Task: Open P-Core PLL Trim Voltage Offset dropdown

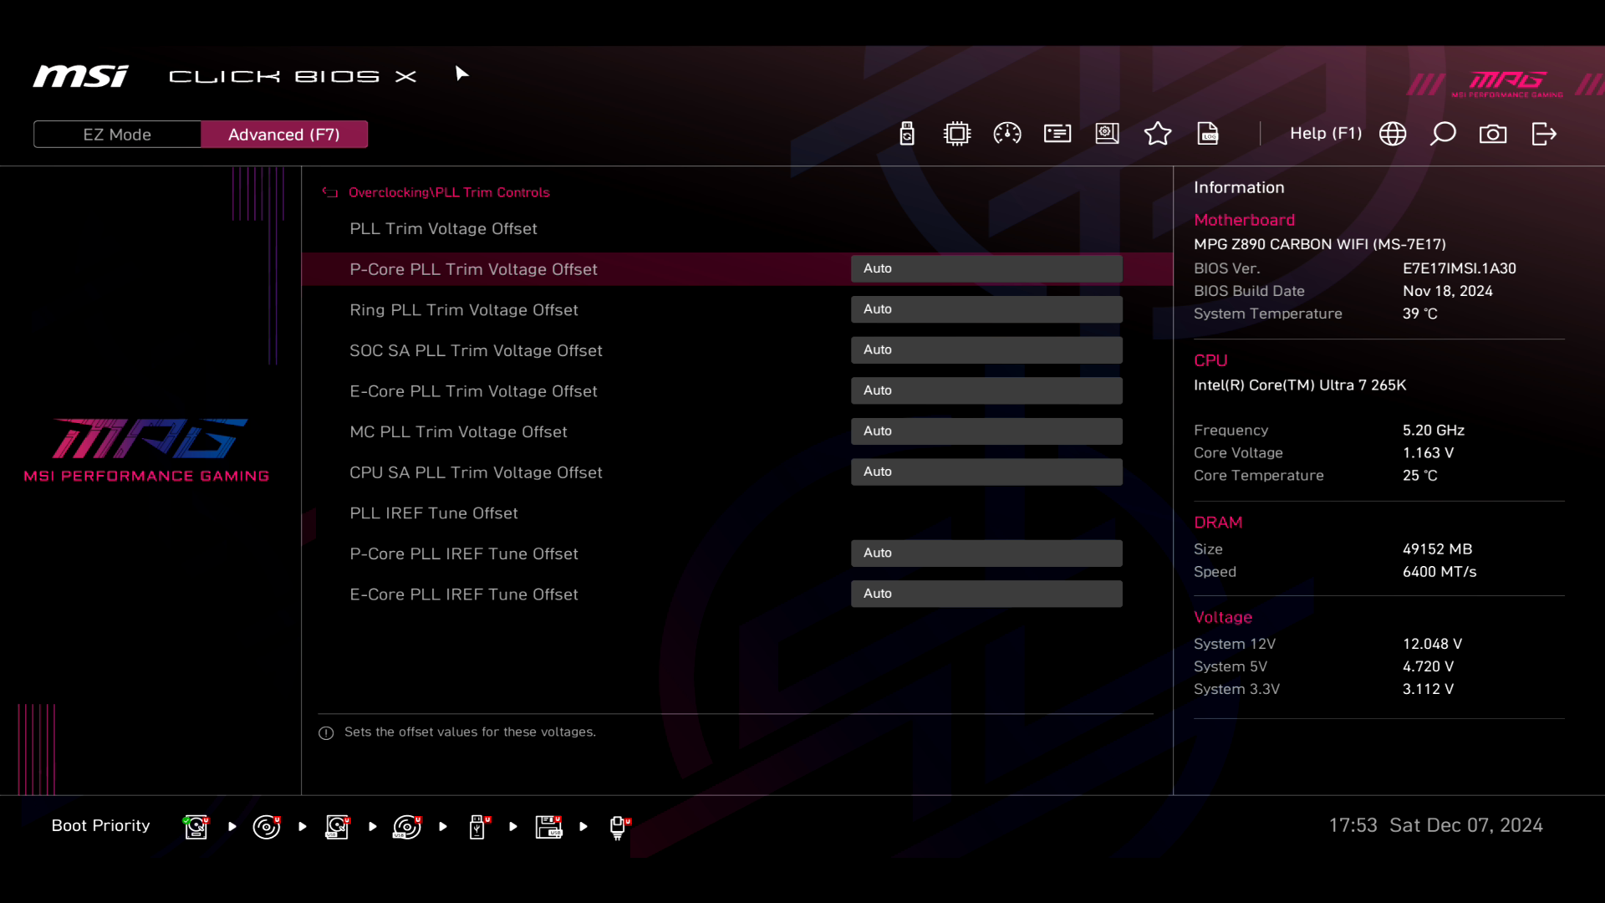Action: (x=986, y=268)
